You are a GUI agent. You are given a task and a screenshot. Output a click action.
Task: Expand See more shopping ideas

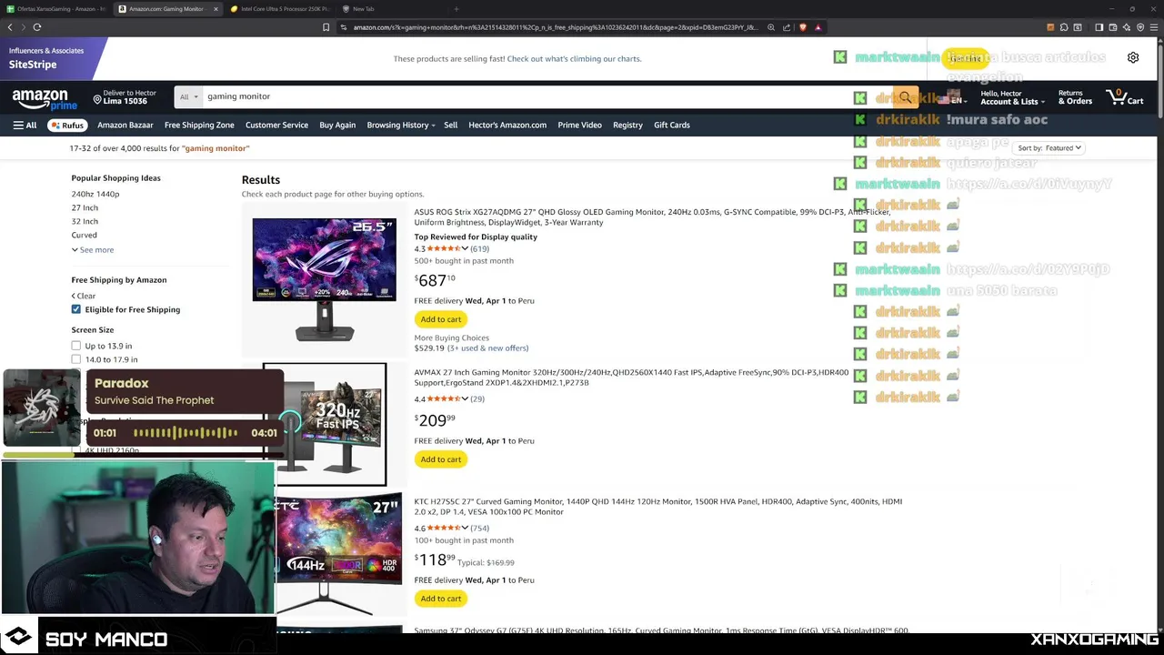(x=93, y=249)
